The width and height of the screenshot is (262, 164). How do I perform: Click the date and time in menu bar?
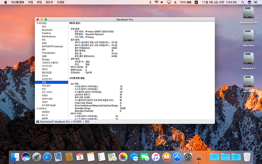pyautogui.click(x=219, y=2)
